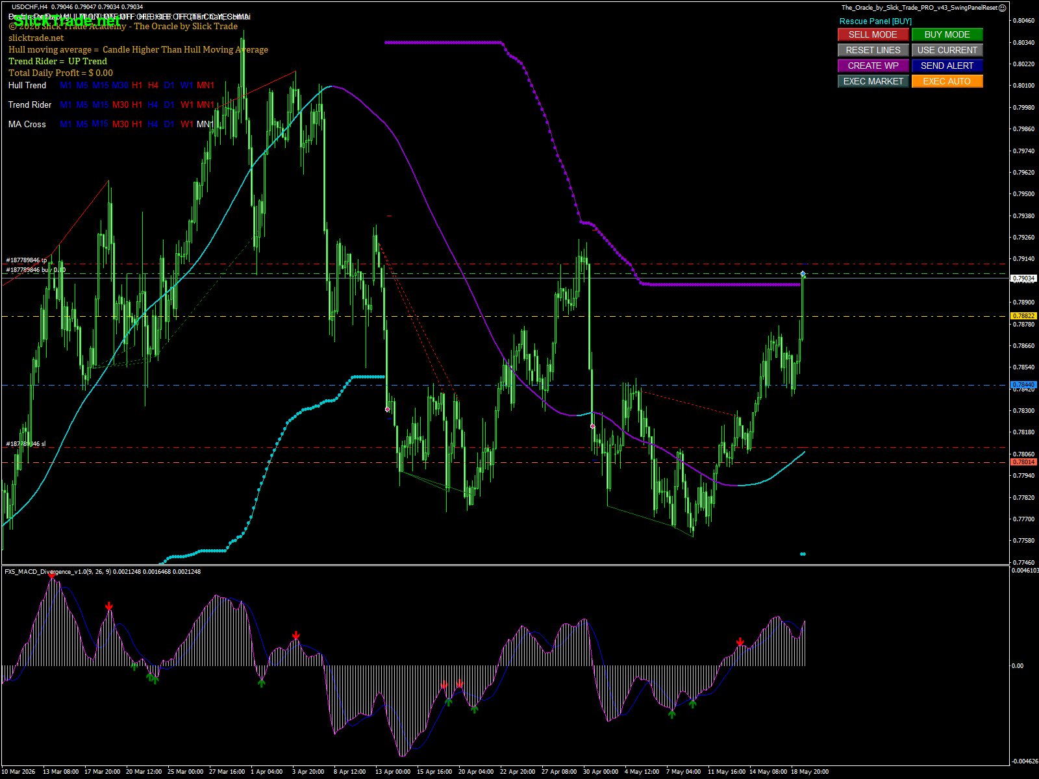Click the Trend Rider row label

coord(30,105)
